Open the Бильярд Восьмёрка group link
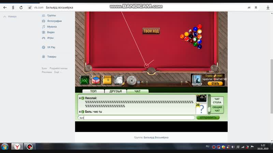Image resolution: width=273 pixels, height=153 pixels. point(156,137)
